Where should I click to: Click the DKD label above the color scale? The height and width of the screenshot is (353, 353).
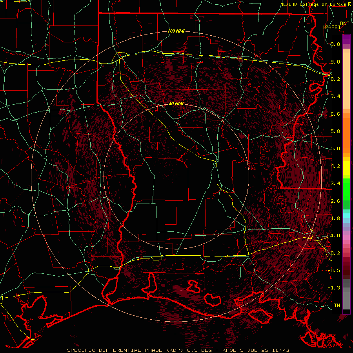click(344, 24)
